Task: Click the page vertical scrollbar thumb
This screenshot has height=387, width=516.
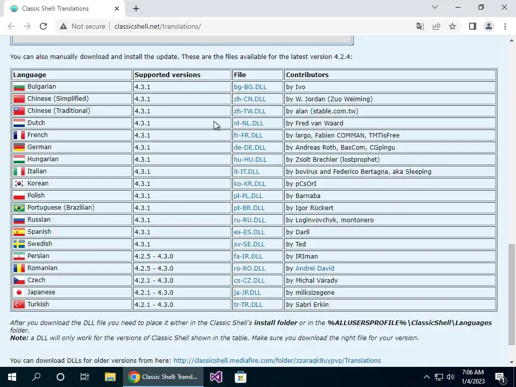Action: (x=511, y=294)
